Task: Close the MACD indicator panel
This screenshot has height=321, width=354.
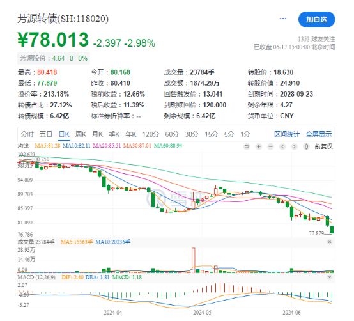Action: (x=330, y=277)
